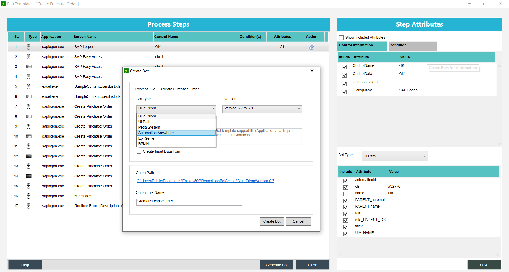Image resolution: width=509 pixels, height=272 pixels.
Task: Click mouse type icon in row 4
Action: pos(29,77)
